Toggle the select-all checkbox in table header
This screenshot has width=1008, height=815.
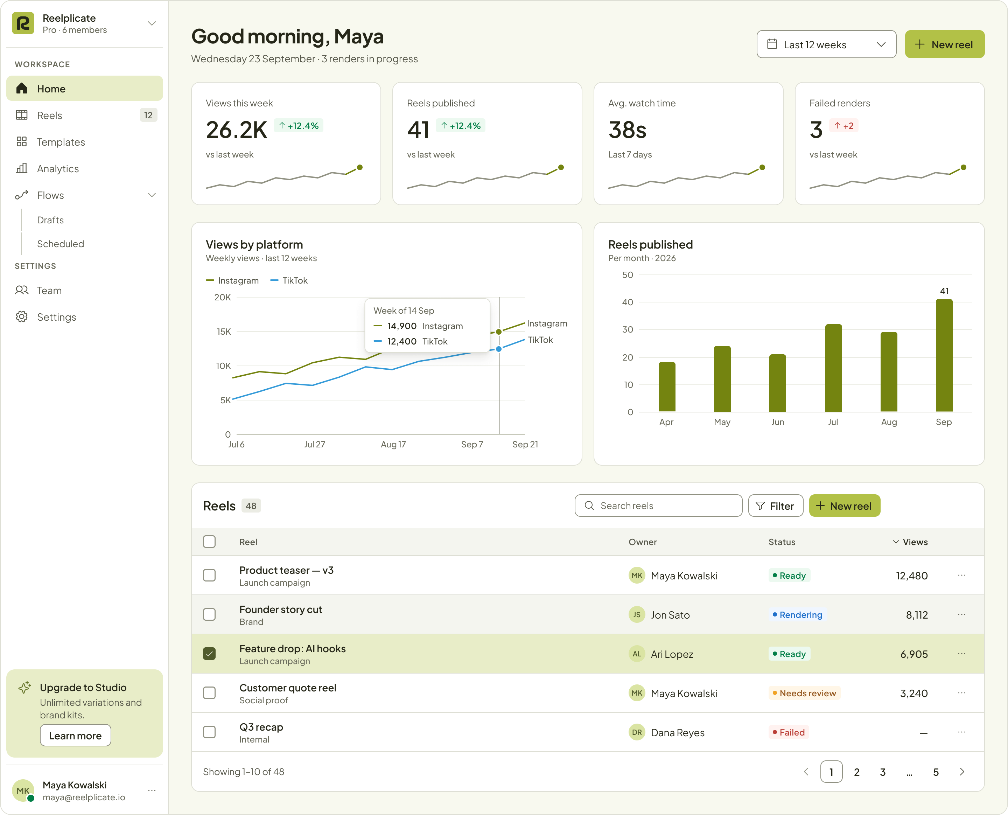point(209,542)
